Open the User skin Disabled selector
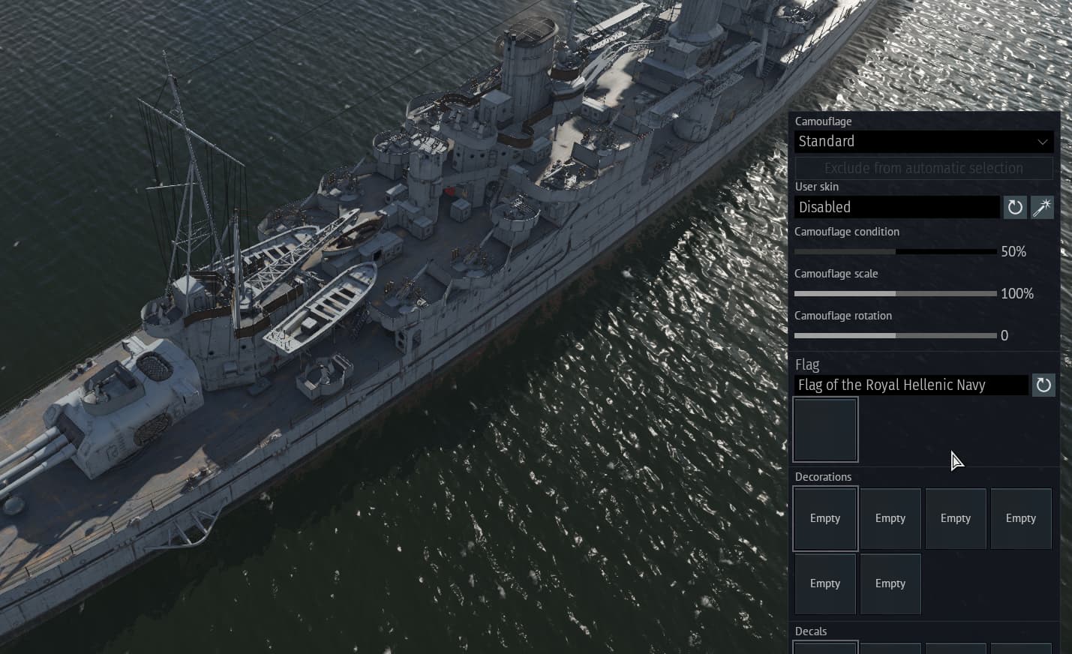 896,207
